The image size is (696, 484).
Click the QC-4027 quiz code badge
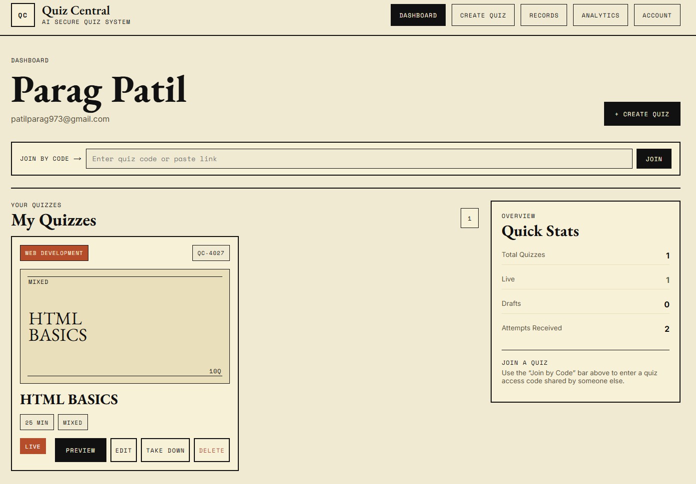[211, 253]
